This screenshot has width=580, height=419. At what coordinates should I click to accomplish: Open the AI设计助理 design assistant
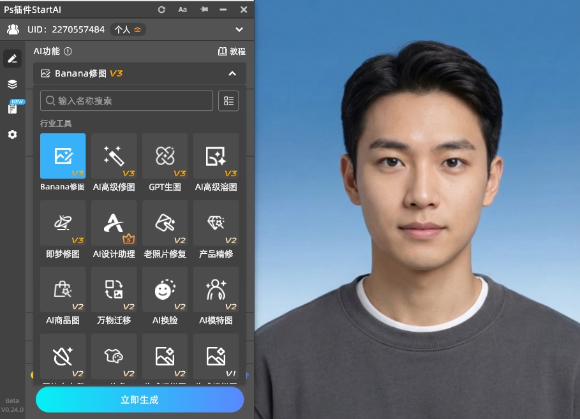(114, 223)
